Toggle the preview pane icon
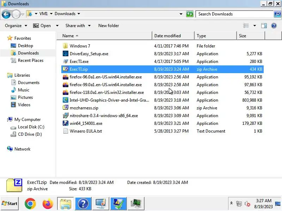 coord(264,26)
